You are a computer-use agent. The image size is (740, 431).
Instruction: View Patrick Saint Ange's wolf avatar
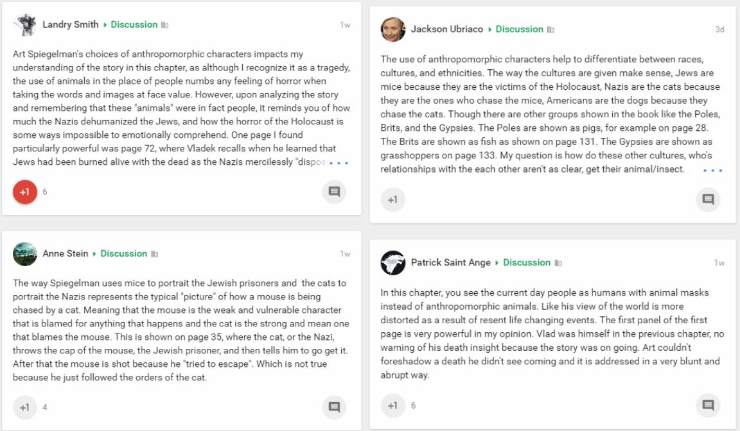[x=393, y=263]
